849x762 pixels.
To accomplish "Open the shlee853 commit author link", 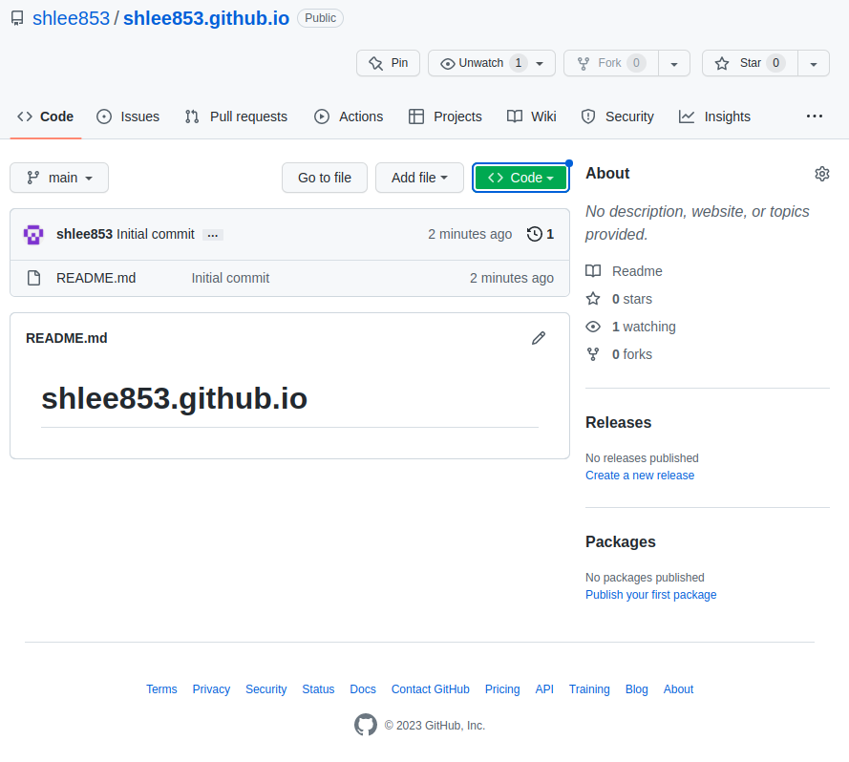I will coord(84,234).
